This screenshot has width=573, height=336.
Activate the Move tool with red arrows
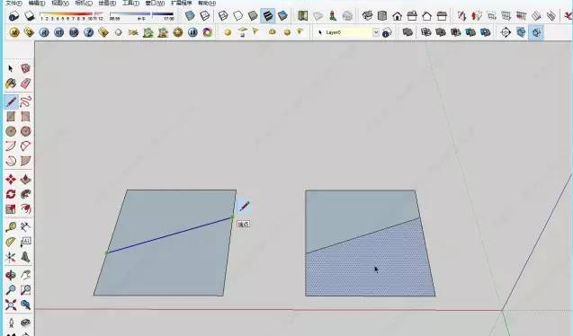pyautogui.click(x=11, y=179)
